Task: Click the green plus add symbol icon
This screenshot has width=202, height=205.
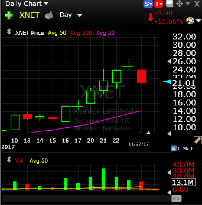Action: coord(9,15)
